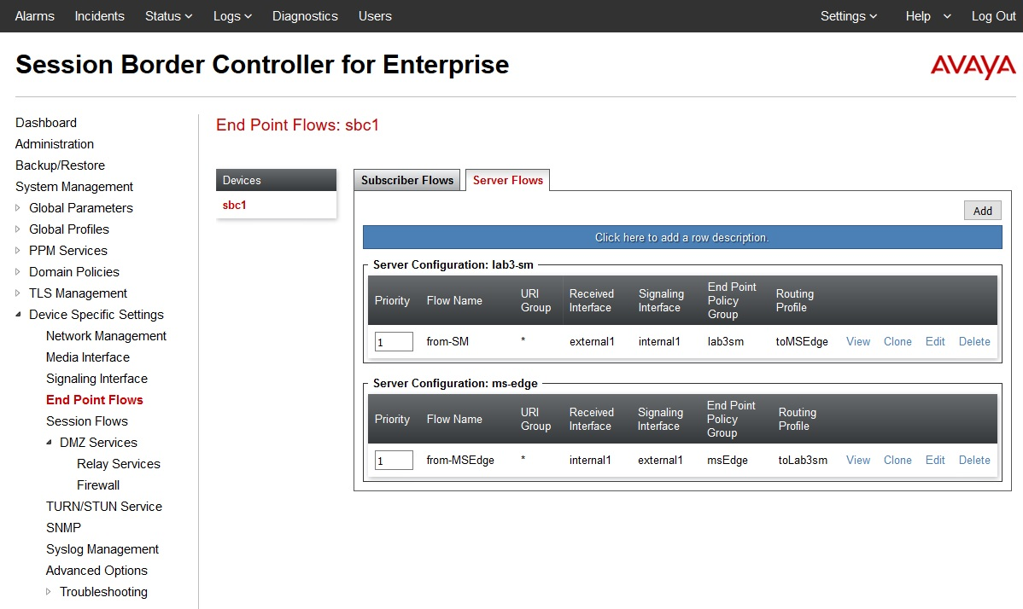Open TURN/STUN Service
Screen dimensions: 1023x609
tap(103, 507)
